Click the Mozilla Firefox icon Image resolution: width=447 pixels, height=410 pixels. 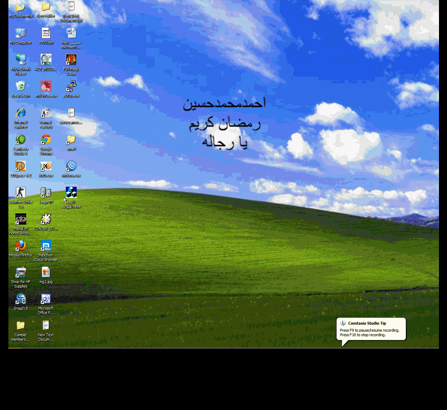coord(21,246)
